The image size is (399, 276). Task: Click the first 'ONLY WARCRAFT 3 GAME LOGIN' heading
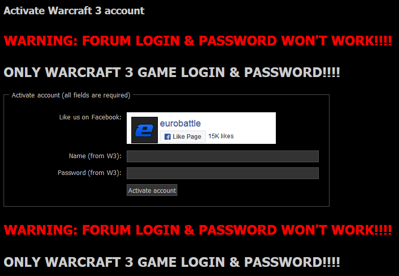(x=172, y=72)
